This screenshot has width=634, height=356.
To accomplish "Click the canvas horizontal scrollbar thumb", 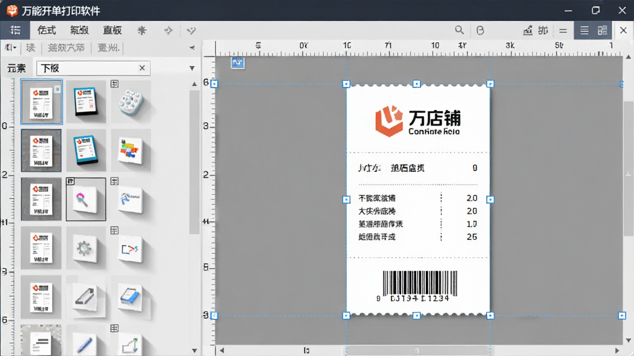I will pyautogui.click(x=418, y=350).
